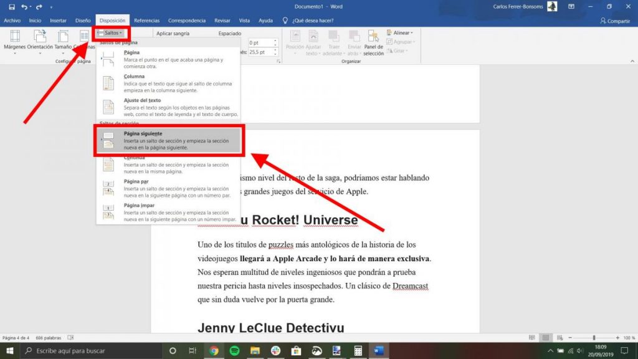Expand the Alinear dropdown
638x359 pixels.
coord(401,33)
